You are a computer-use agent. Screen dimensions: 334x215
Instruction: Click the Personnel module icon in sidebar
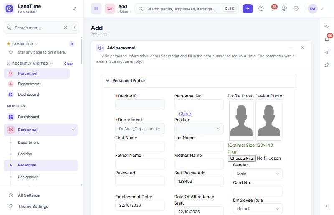[x=11, y=130]
